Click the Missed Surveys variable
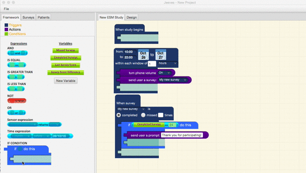The width and height of the screenshot is (306, 173). click(x=66, y=51)
